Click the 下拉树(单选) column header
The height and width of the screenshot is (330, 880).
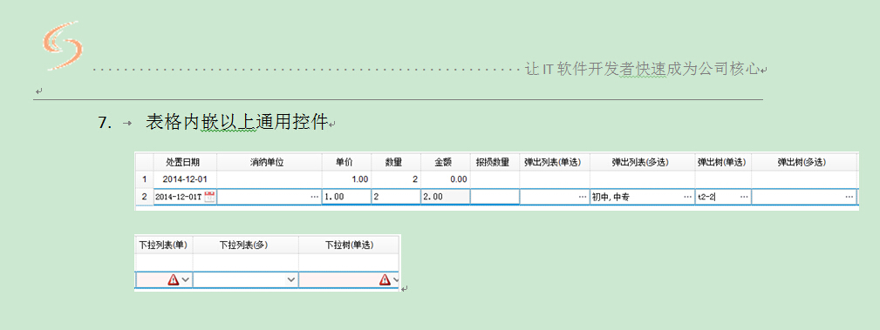tap(349, 246)
